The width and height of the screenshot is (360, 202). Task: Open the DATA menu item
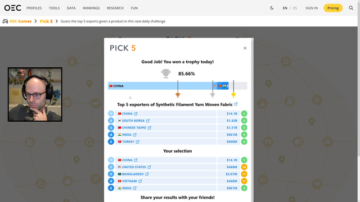coord(71,8)
